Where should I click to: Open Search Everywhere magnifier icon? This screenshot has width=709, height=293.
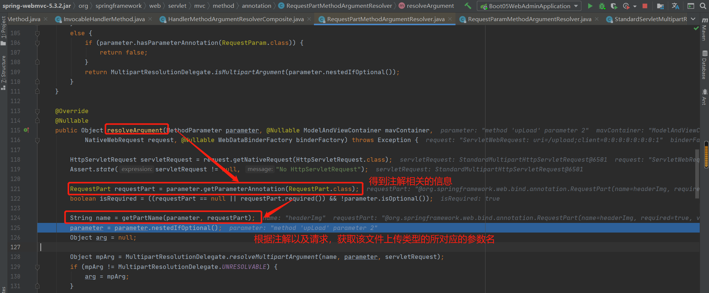pyautogui.click(x=703, y=6)
